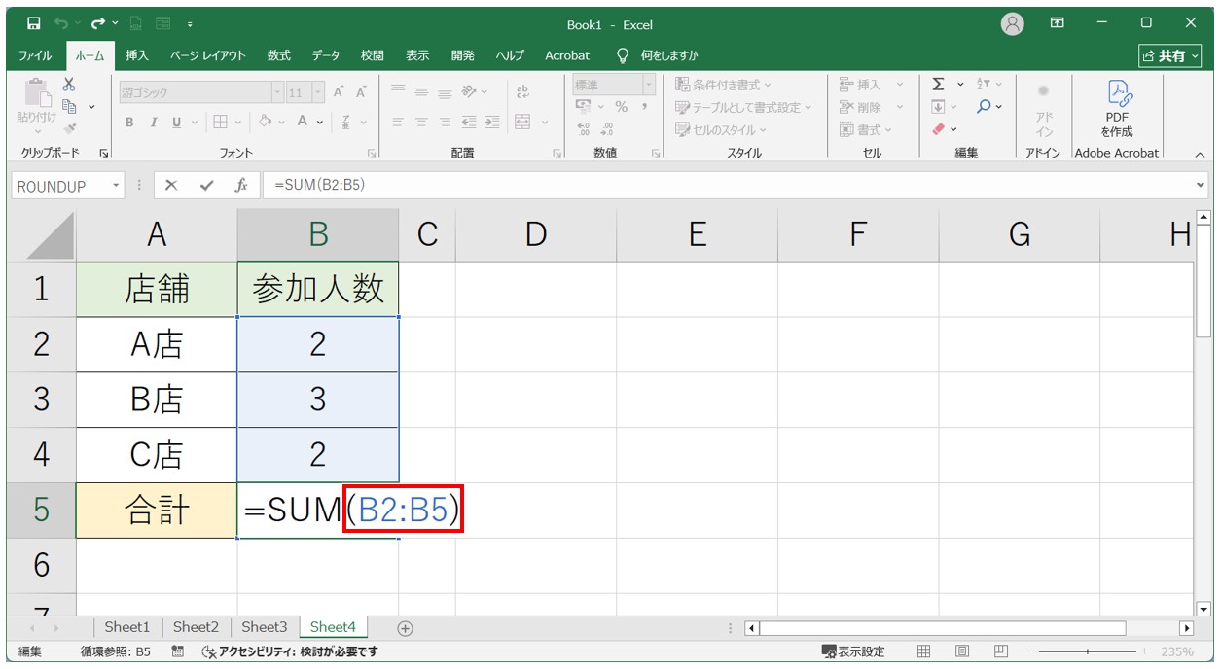Click Decrease Decimal icon
Screen dimensions: 1221x669
(607, 129)
